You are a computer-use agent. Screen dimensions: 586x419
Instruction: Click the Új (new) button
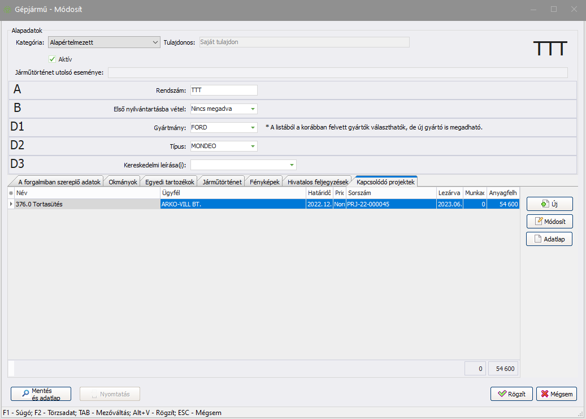(549, 204)
